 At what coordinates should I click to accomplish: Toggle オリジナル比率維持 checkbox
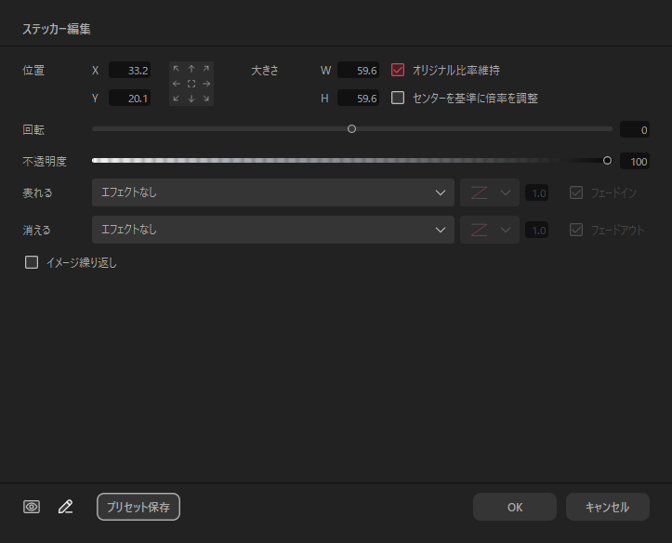[398, 70]
